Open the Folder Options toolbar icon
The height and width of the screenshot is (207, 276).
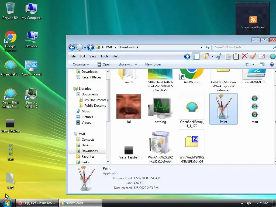(206, 56)
